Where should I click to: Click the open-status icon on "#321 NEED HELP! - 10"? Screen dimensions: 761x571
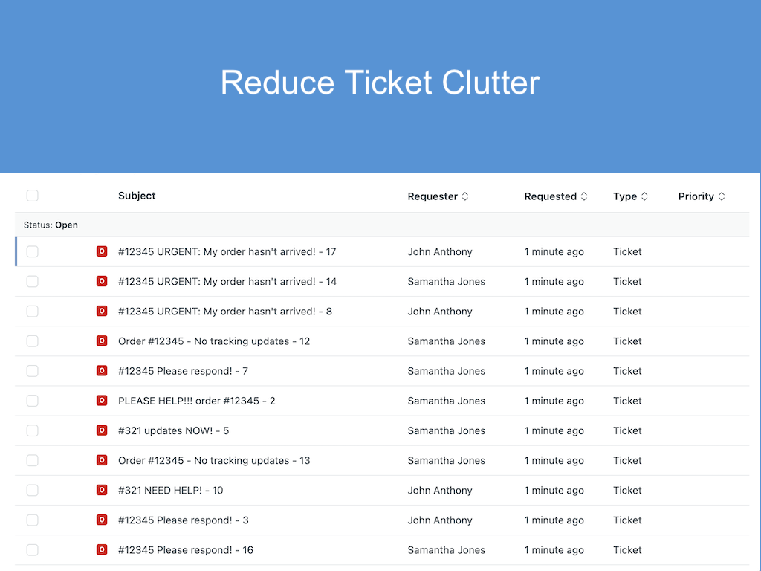(x=102, y=490)
